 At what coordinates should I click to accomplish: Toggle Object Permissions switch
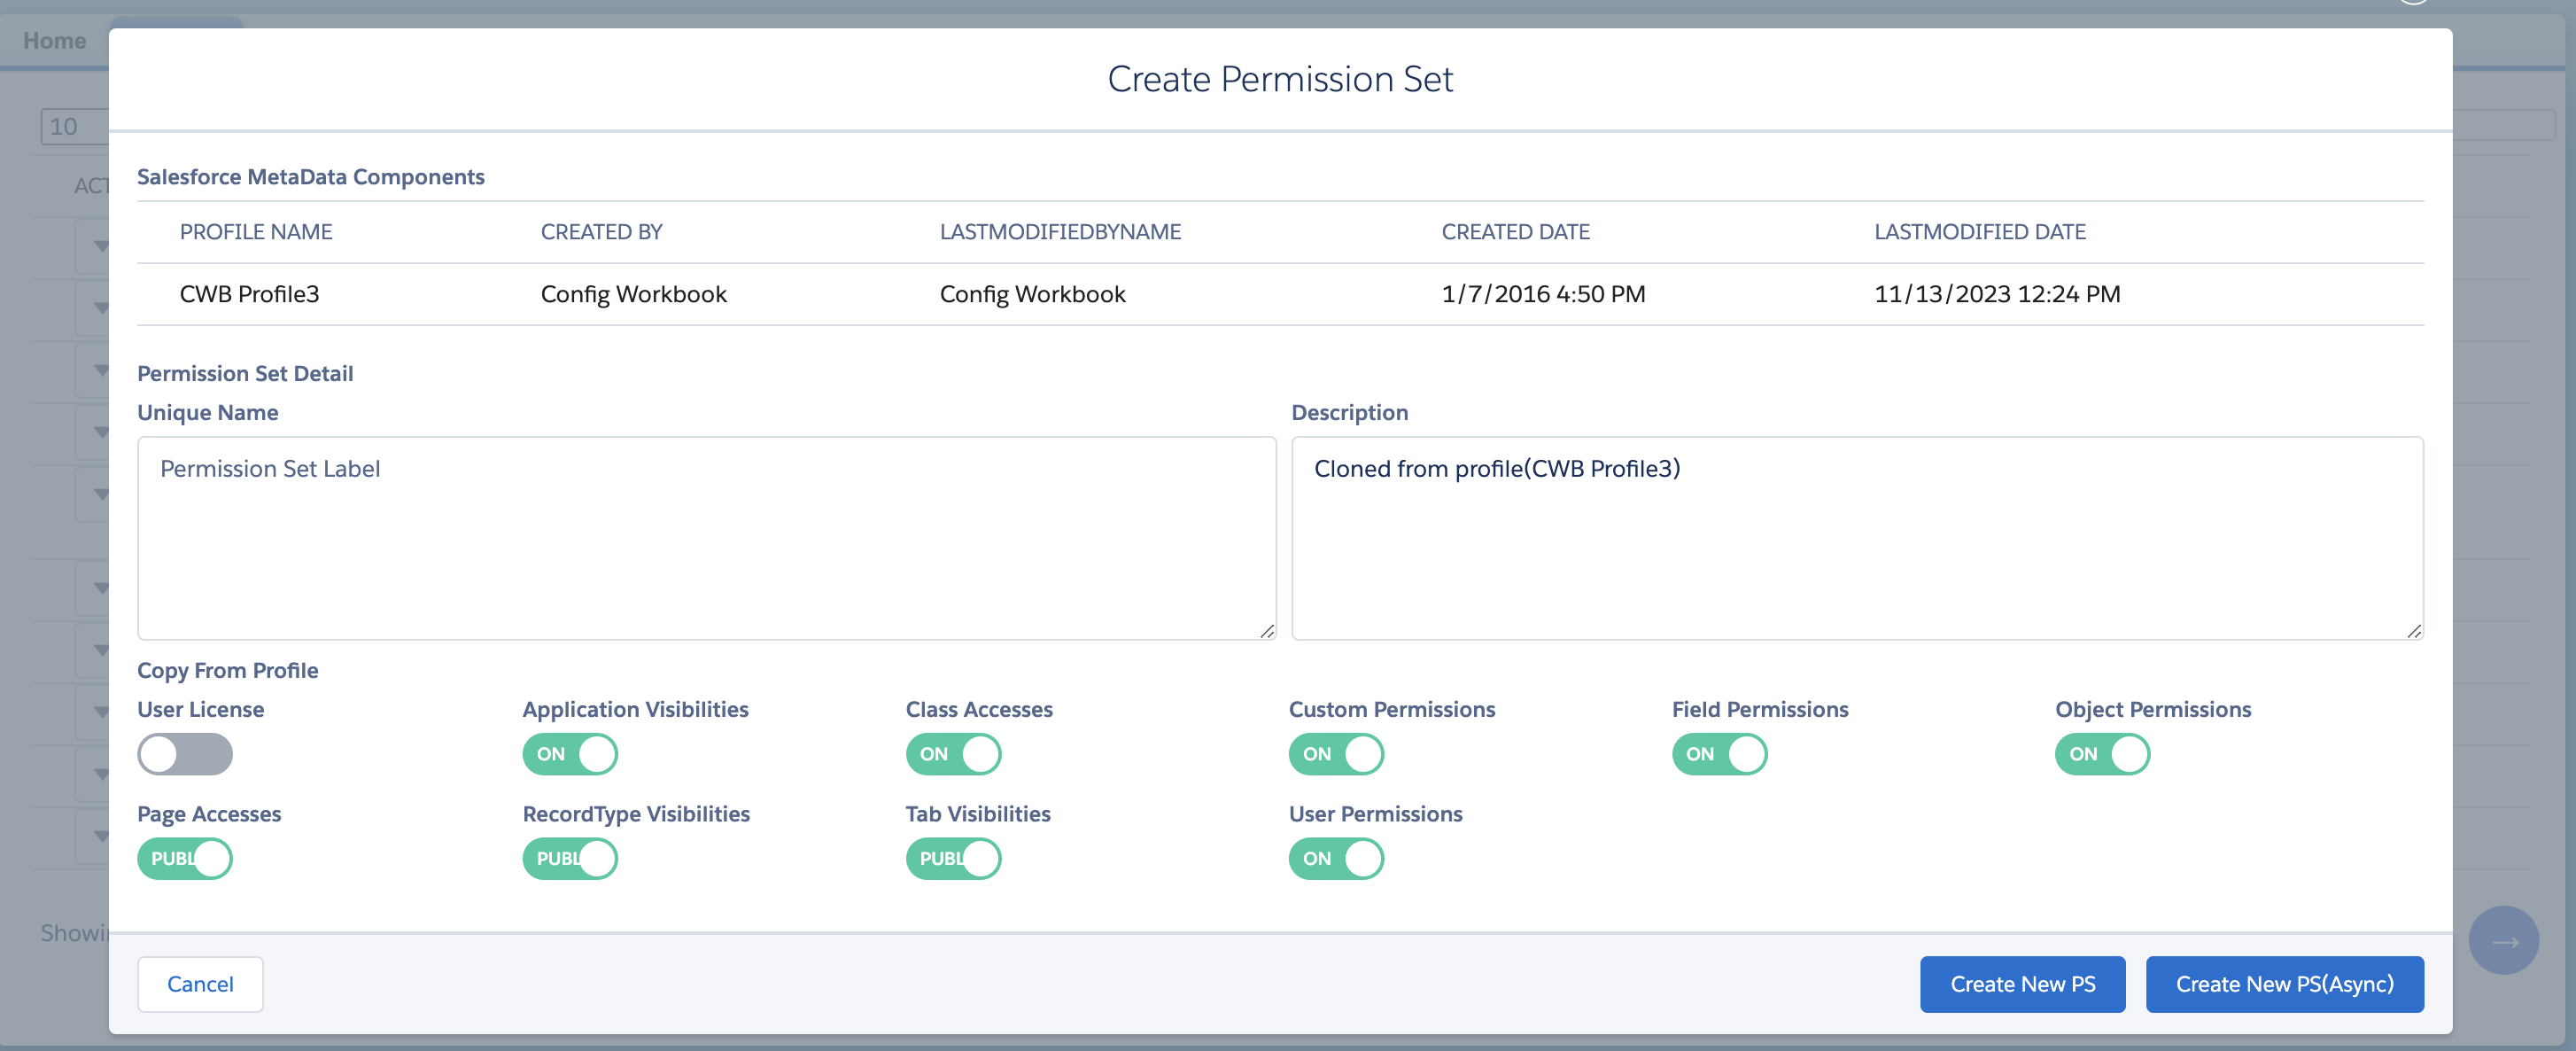click(x=2102, y=753)
